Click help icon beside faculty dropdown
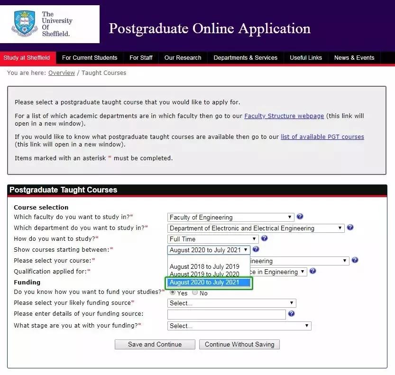The height and width of the screenshot is (375, 395). coord(300,217)
